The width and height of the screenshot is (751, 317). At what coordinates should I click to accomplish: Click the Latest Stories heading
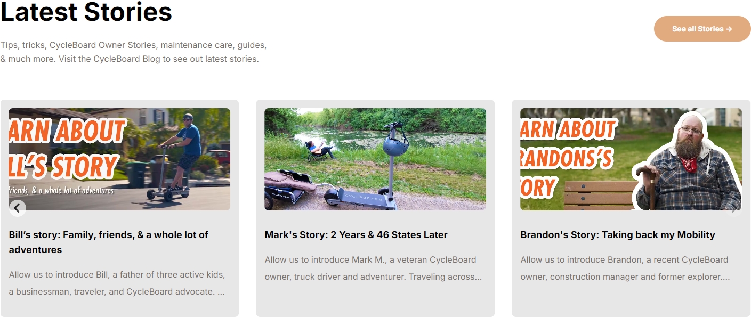[x=86, y=11]
